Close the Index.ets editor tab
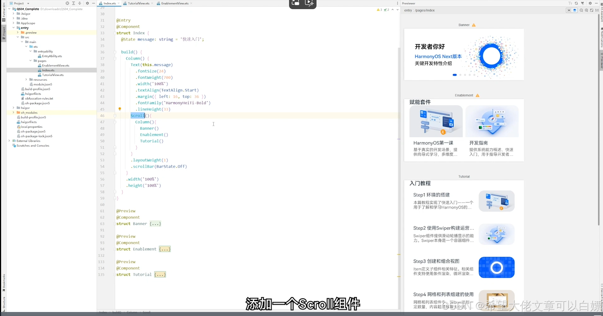The height and width of the screenshot is (316, 603). pyautogui.click(x=119, y=3)
